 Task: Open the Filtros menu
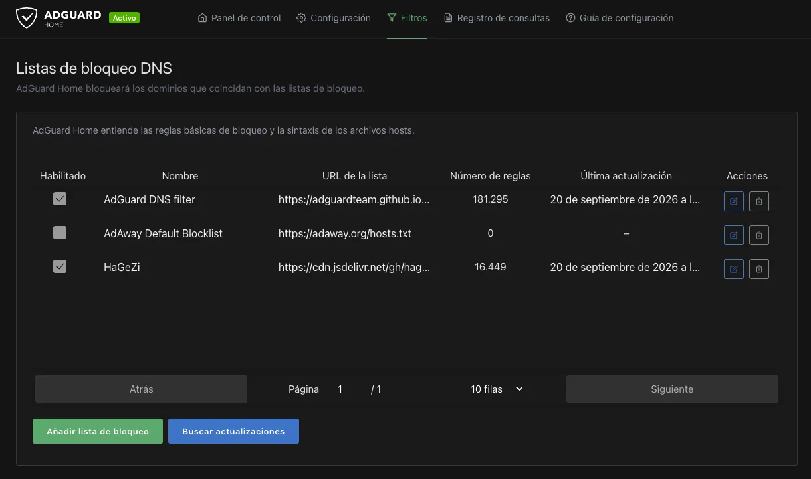[x=407, y=18]
